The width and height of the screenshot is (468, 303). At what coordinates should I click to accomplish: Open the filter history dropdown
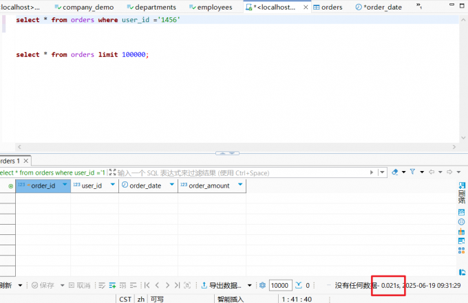point(382,172)
